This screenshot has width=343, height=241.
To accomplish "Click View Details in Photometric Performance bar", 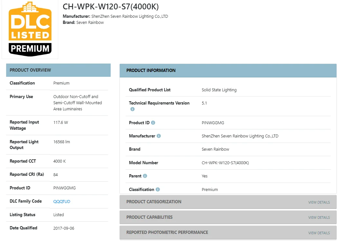I will tap(319, 233).
